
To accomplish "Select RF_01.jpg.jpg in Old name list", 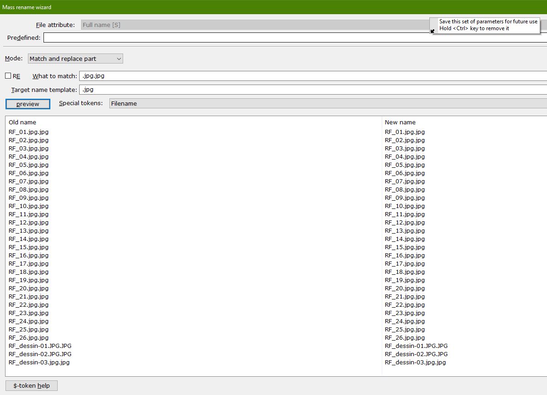I will [28, 132].
